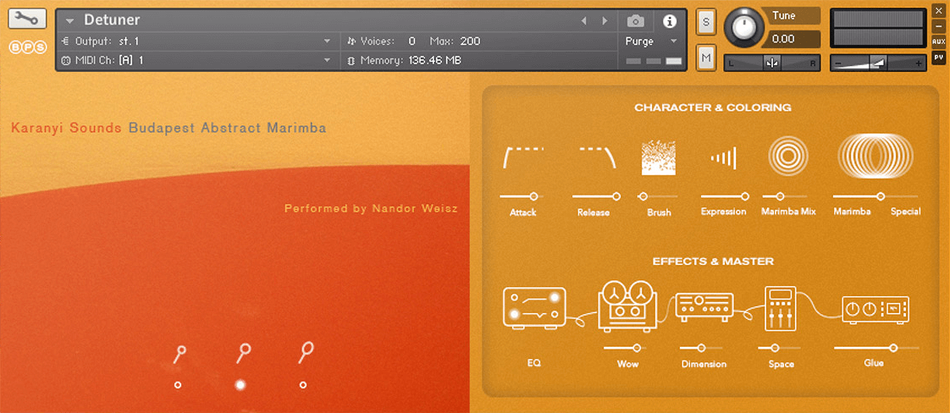Adjust the Brush slider

pos(659,196)
